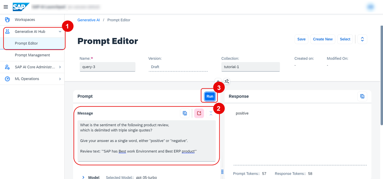Click the Prompt Editor page title
The image size is (383, 179).
(108, 41)
